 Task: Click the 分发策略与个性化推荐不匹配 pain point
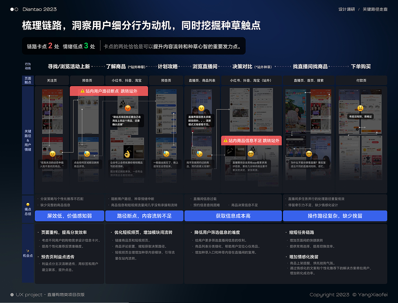62,199
